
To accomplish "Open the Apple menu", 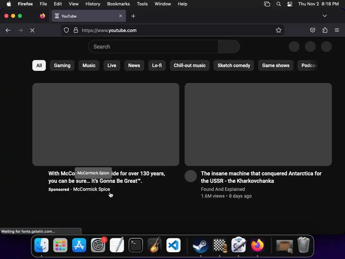I will pyautogui.click(x=8, y=4).
